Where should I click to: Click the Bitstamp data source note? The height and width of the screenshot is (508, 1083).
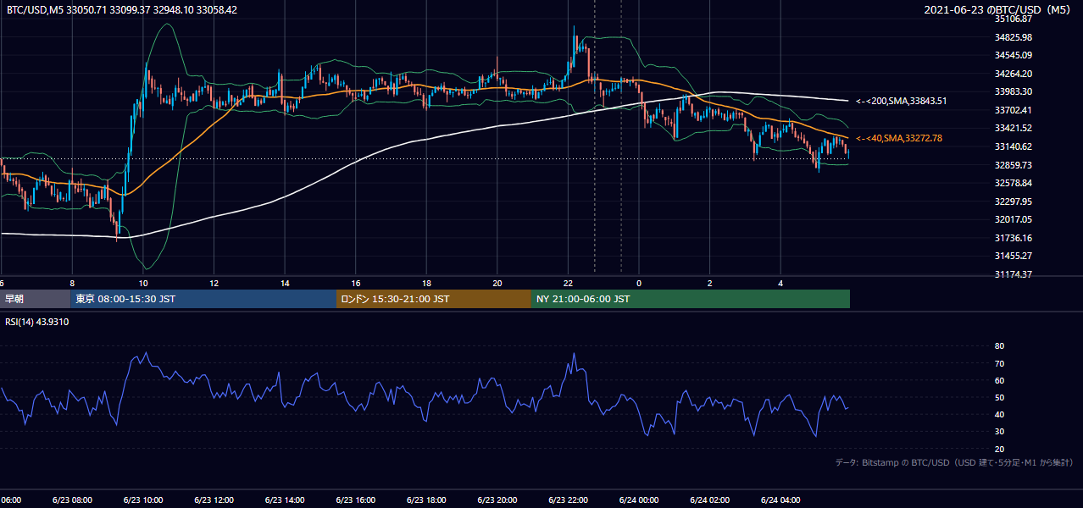pyautogui.click(x=955, y=463)
